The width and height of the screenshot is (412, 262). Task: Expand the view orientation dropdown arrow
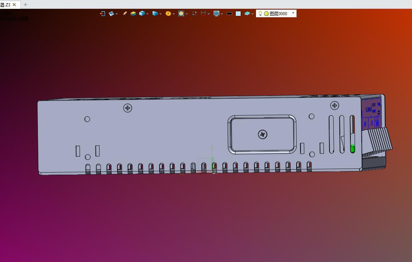[x=161, y=14]
